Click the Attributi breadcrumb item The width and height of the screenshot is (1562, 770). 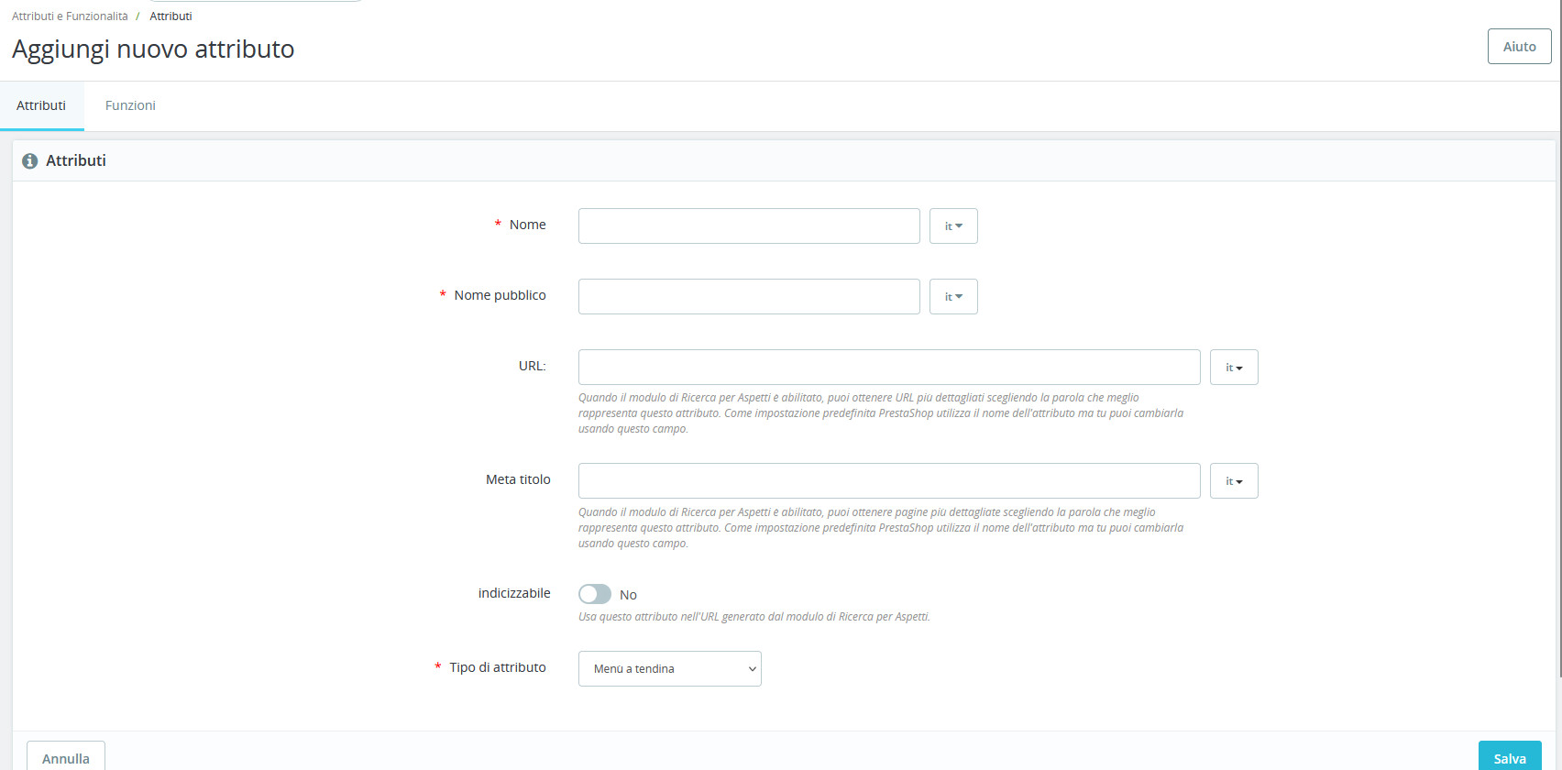(x=170, y=16)
